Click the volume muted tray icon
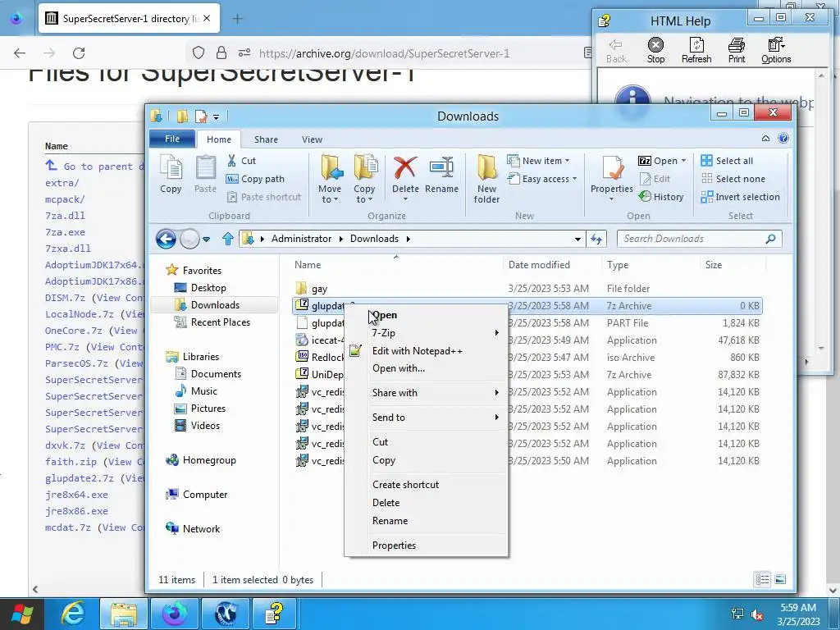This screenshot has width=840, height=630. (757, 614)
